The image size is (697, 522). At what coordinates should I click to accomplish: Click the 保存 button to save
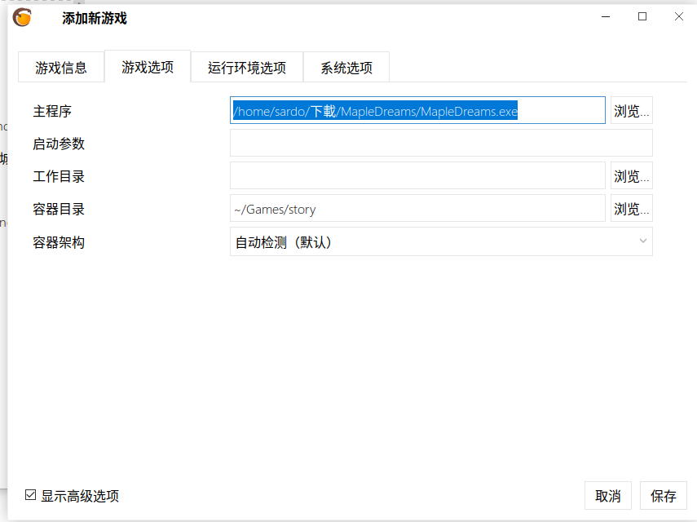(664, 495)
